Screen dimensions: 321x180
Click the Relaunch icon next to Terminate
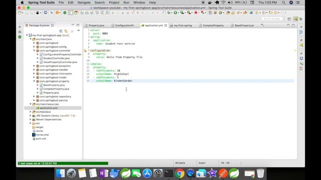[x=203, y=12]
